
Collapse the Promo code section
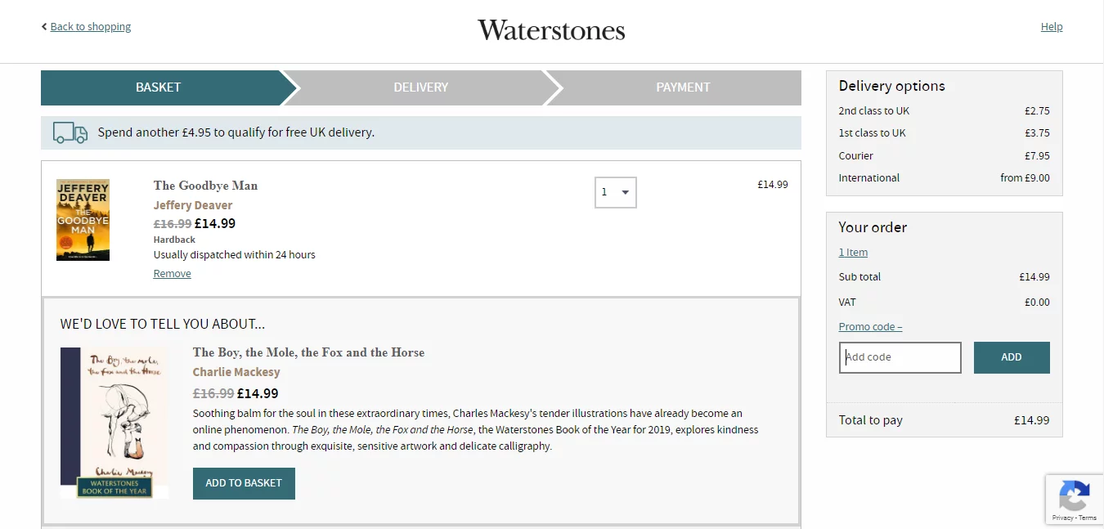coord(870,326)
